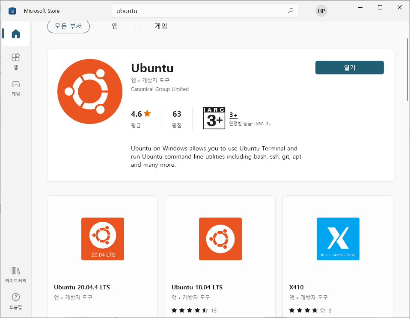
Task: Open the HP user profile avatar
Action: 321,11
